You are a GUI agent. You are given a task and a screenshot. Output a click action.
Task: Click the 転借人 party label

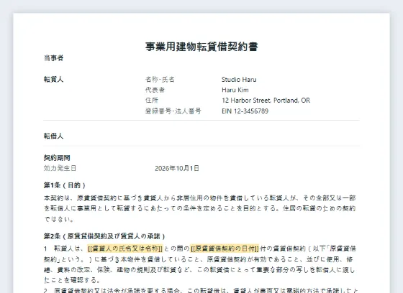pos(53,136)
